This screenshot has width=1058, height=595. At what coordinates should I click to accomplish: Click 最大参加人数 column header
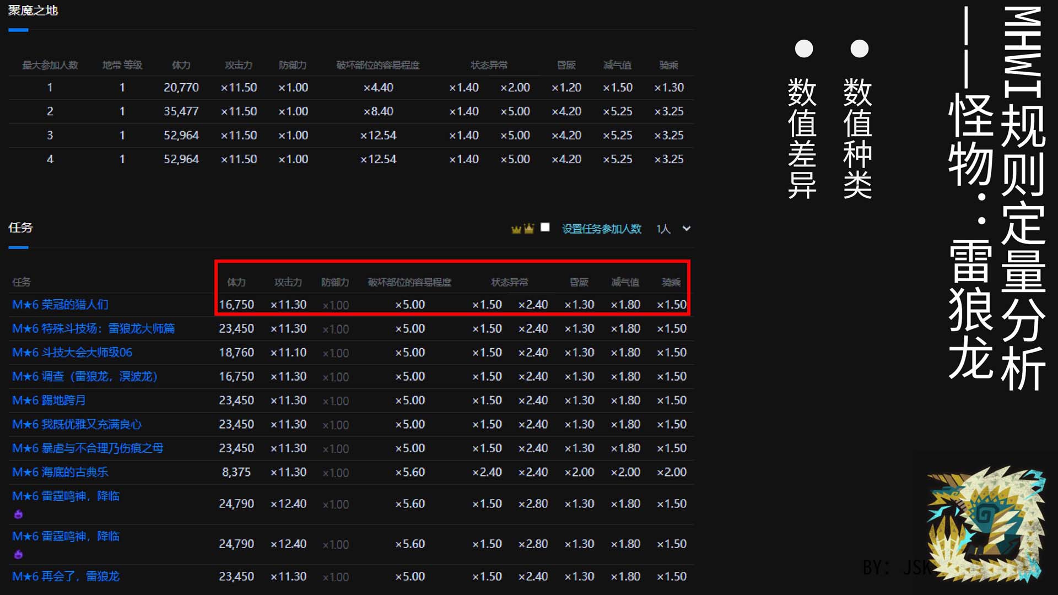coord(50,66)
